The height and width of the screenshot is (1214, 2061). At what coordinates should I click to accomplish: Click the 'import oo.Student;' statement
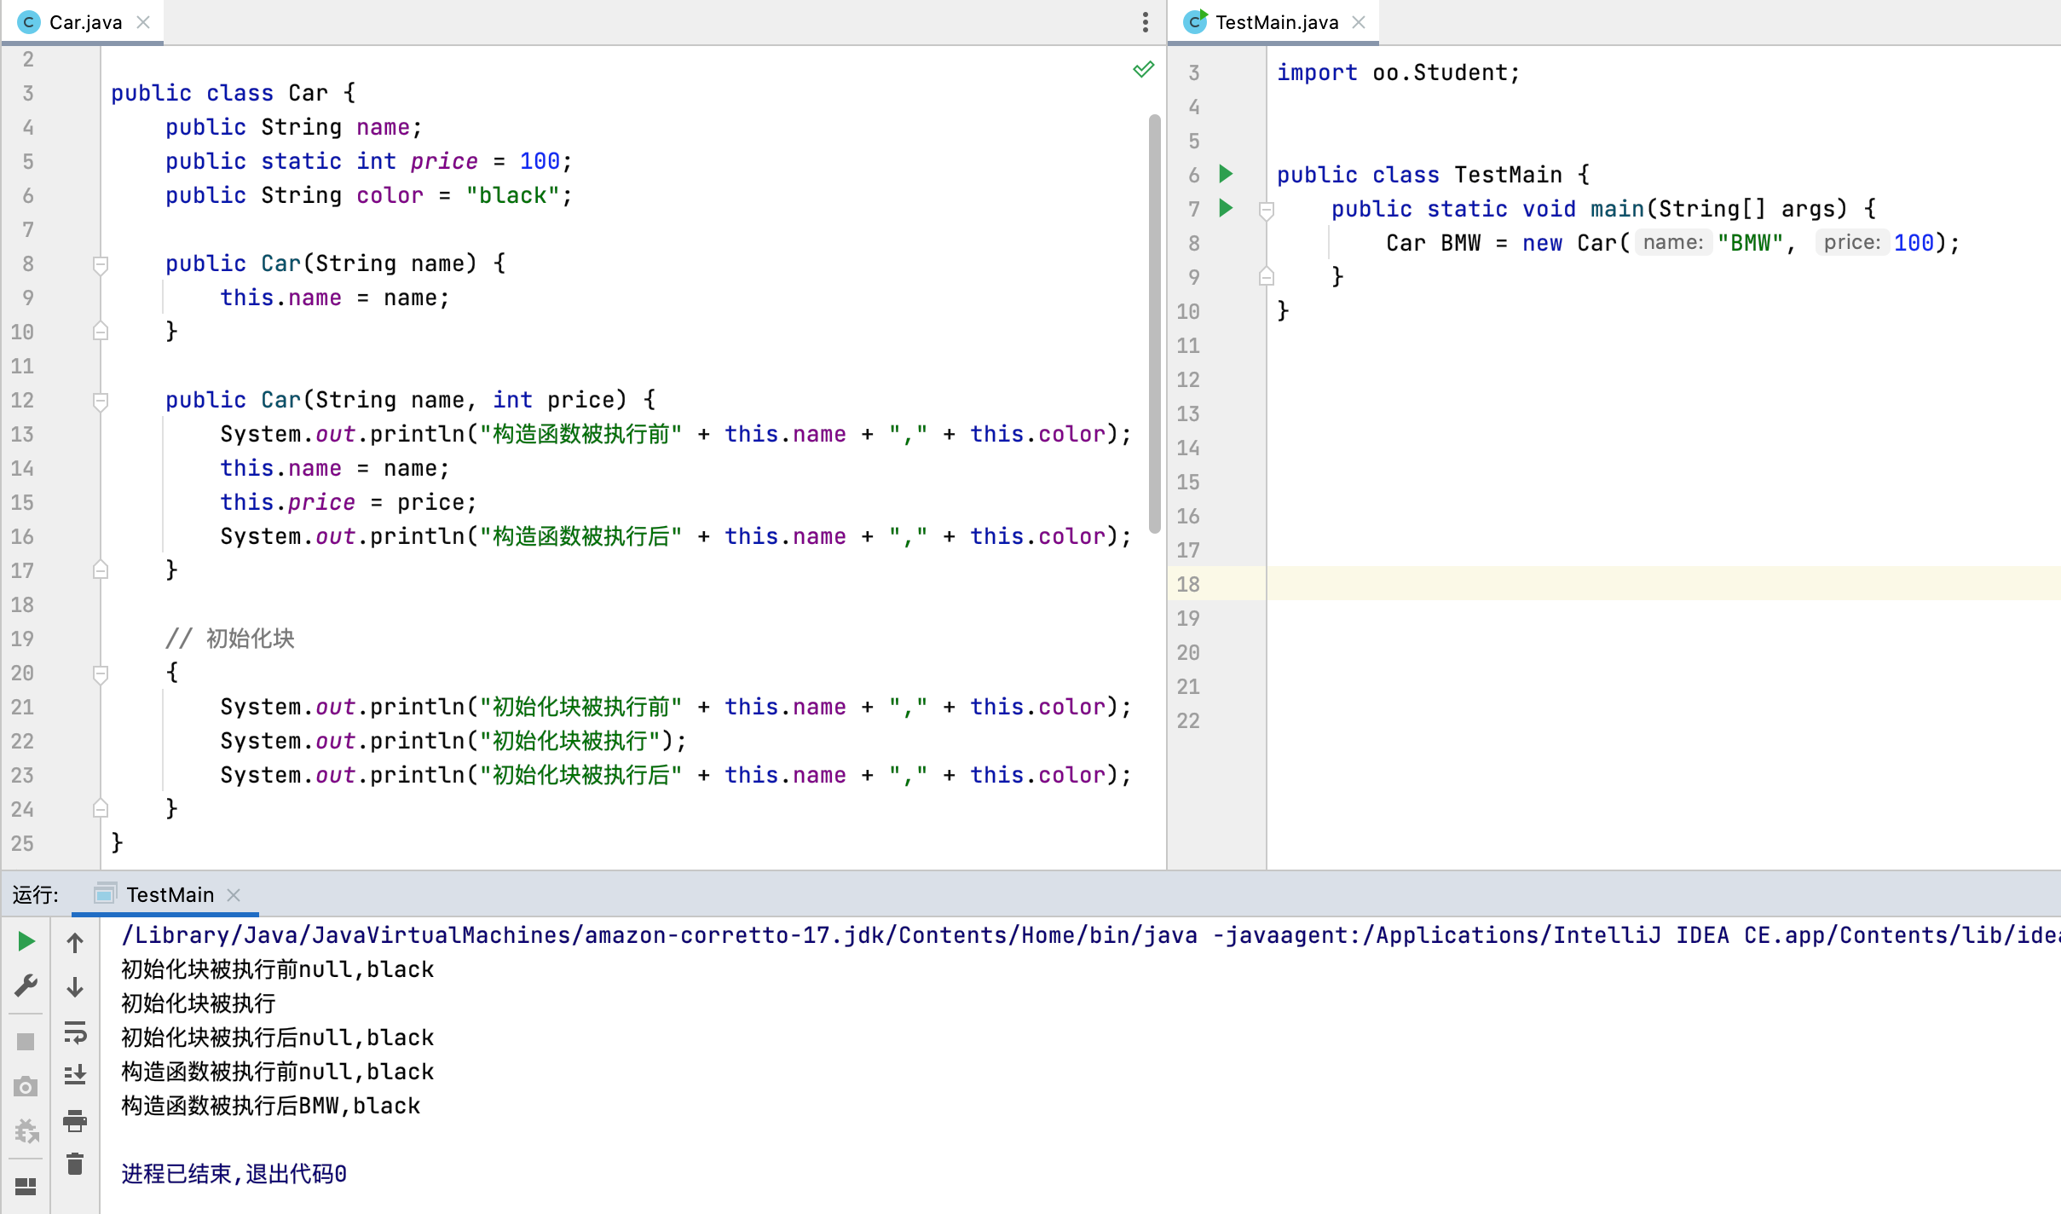point(1398,72)
